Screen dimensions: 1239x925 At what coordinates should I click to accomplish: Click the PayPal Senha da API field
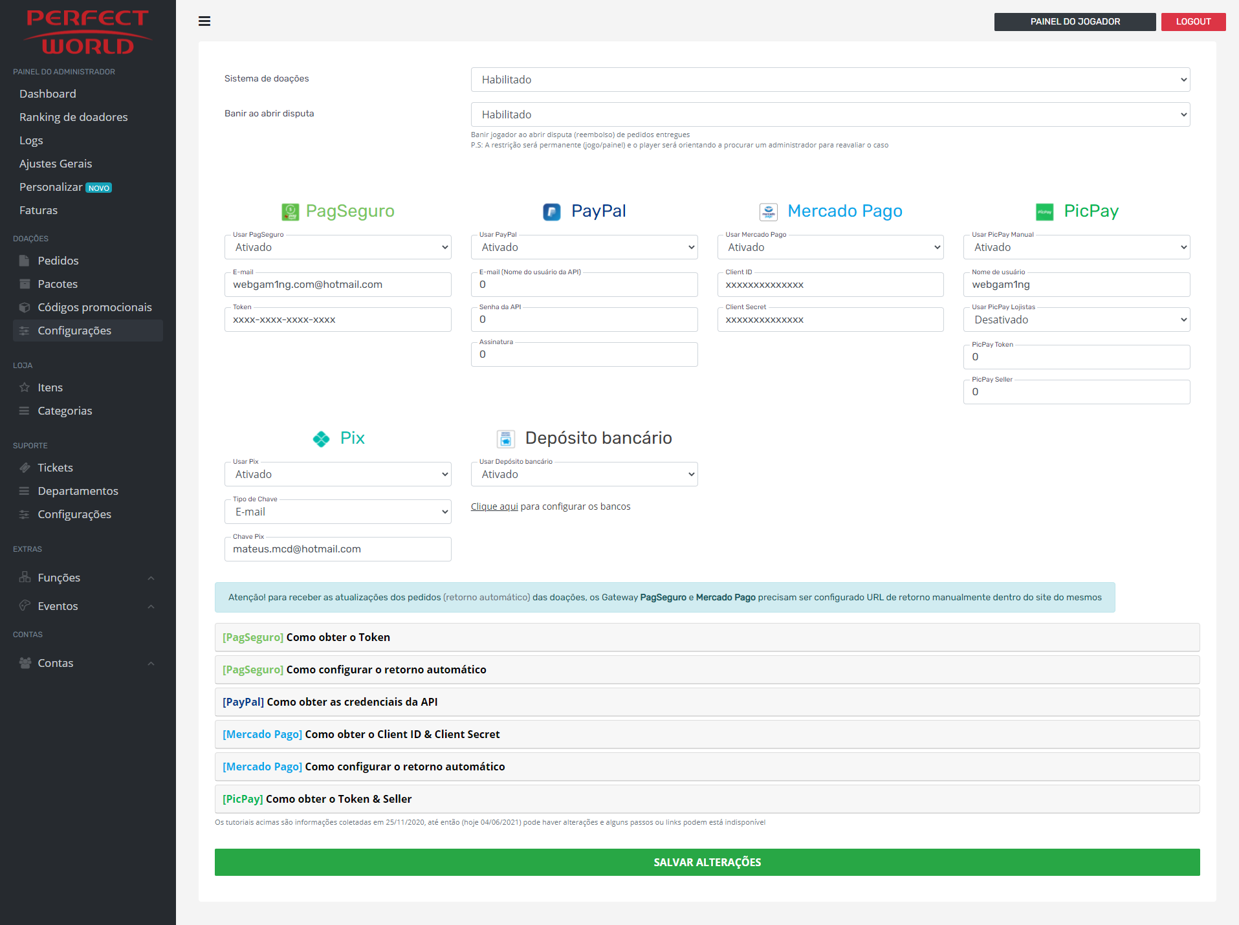click(x=584, y=320)
